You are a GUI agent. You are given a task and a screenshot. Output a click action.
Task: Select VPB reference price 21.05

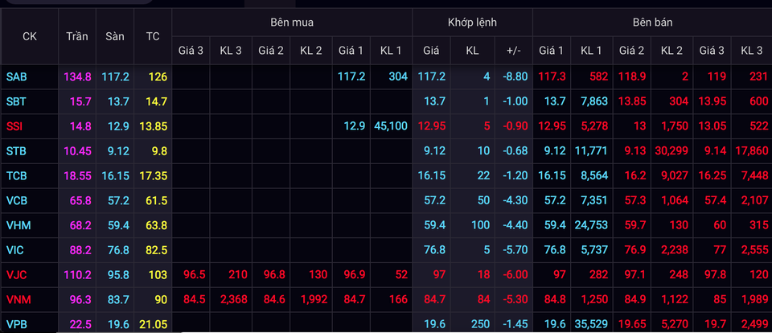coord(153,325)
